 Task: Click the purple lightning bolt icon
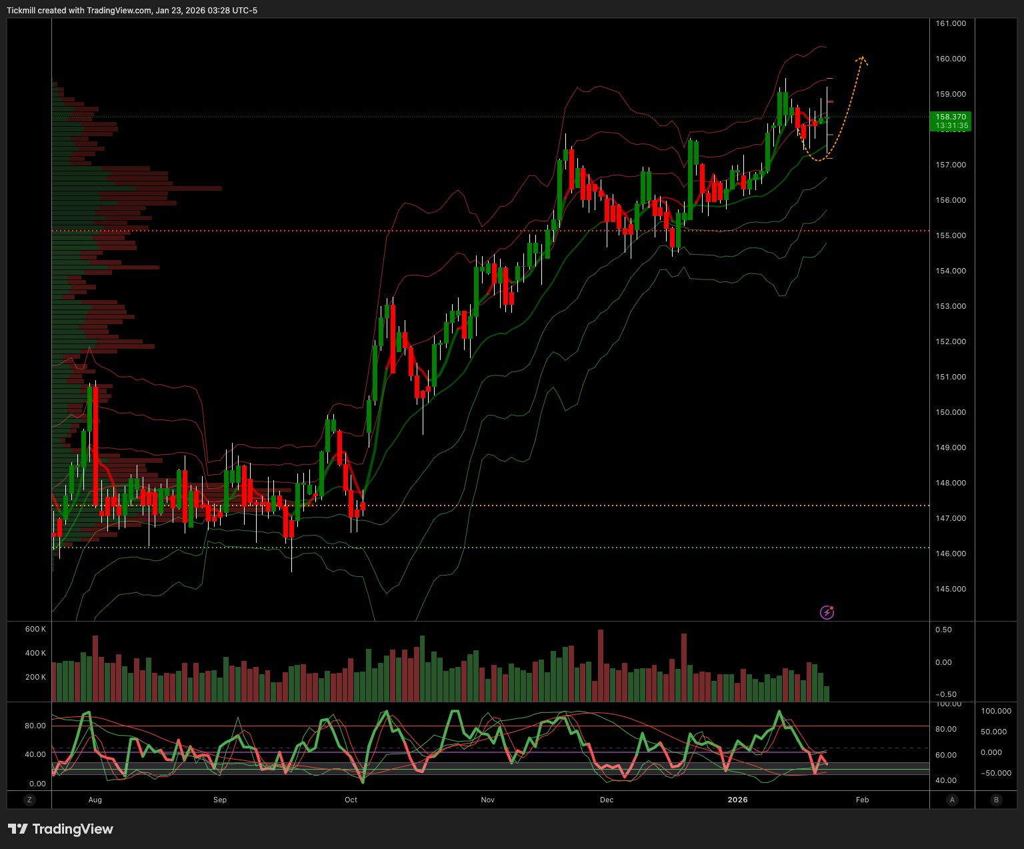pos(827,612)
